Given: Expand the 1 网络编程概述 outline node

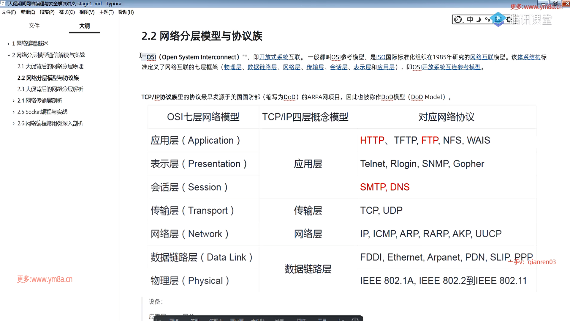Looking at the screenshot, I should point(8,44).
